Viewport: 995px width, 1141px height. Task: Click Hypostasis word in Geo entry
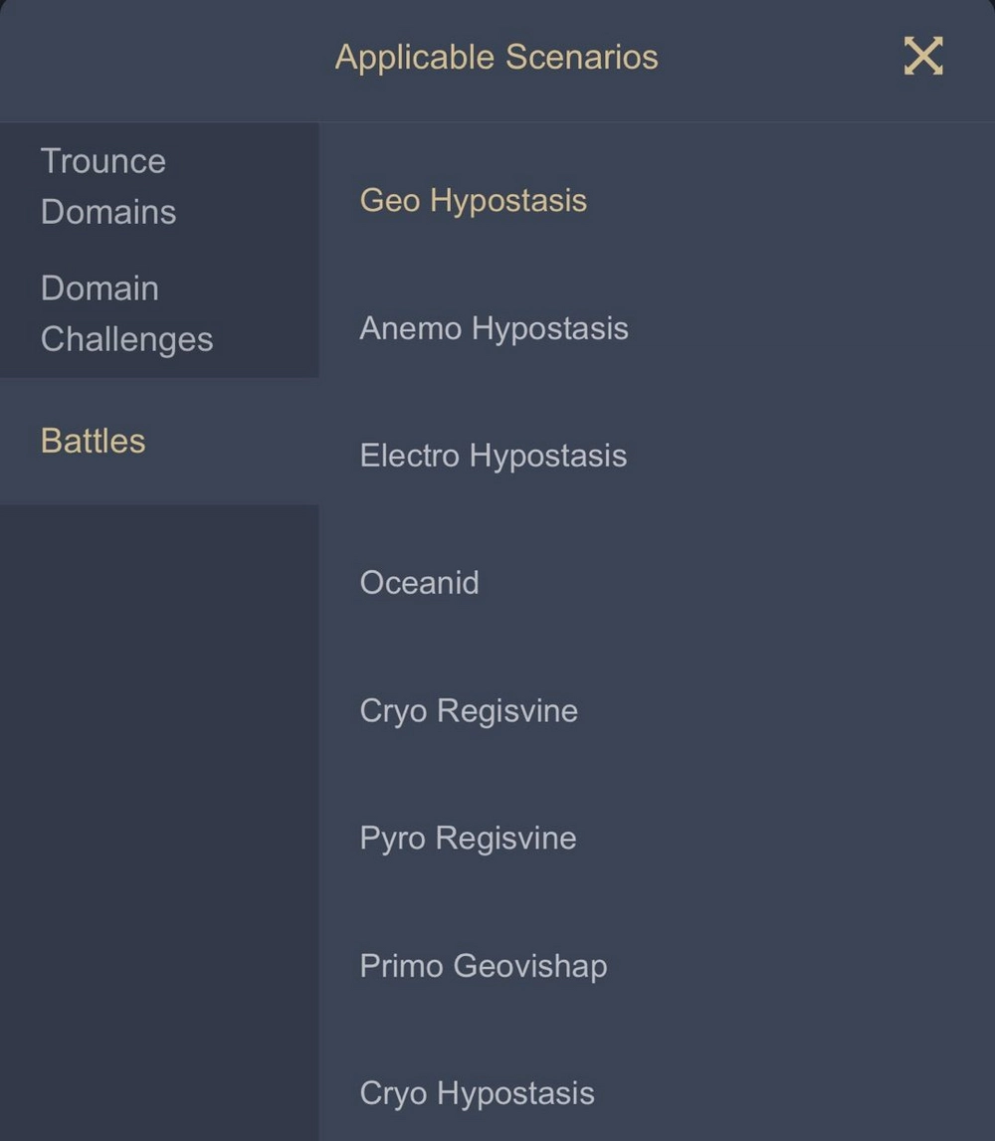tap(508, 200)
